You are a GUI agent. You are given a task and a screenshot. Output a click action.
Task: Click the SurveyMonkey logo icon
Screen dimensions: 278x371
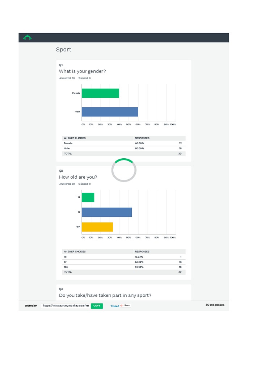(x=27, y=37)
